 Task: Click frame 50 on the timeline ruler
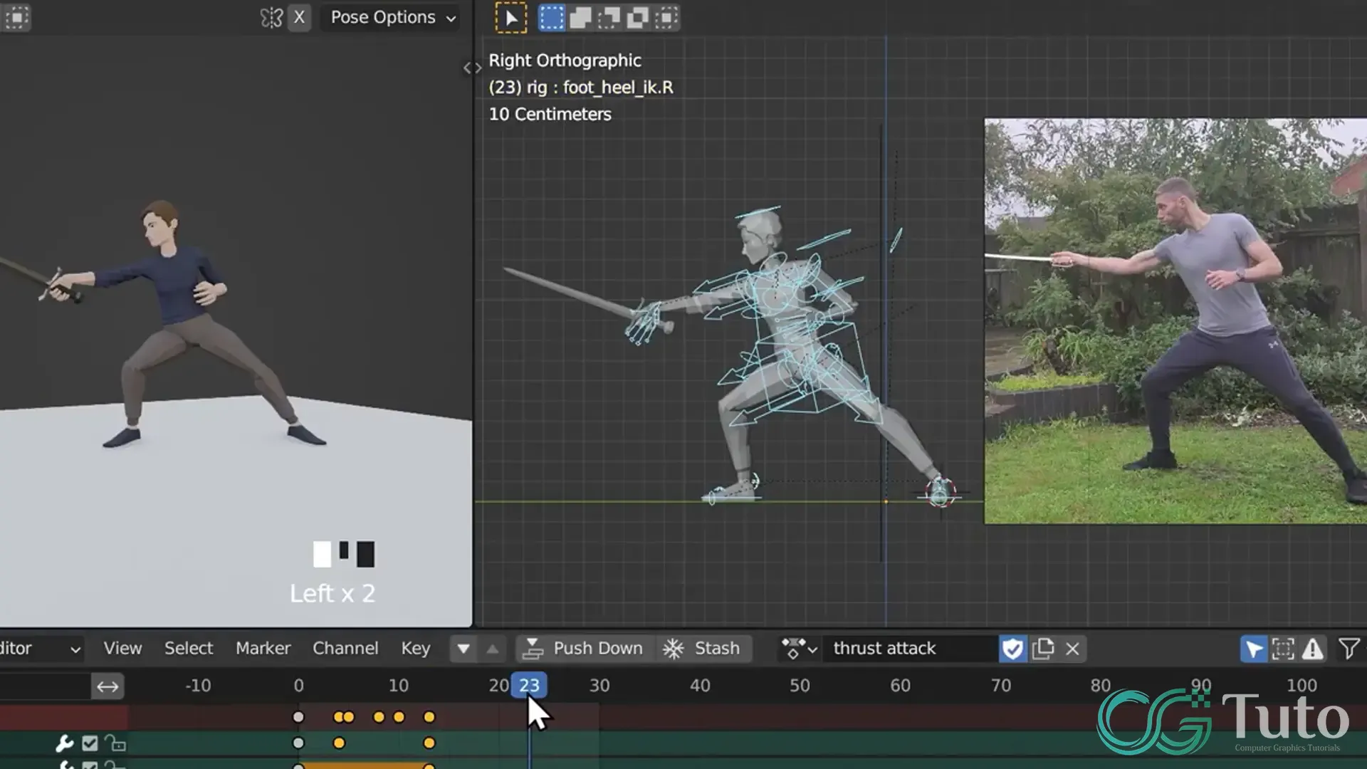tap(800, 686)
